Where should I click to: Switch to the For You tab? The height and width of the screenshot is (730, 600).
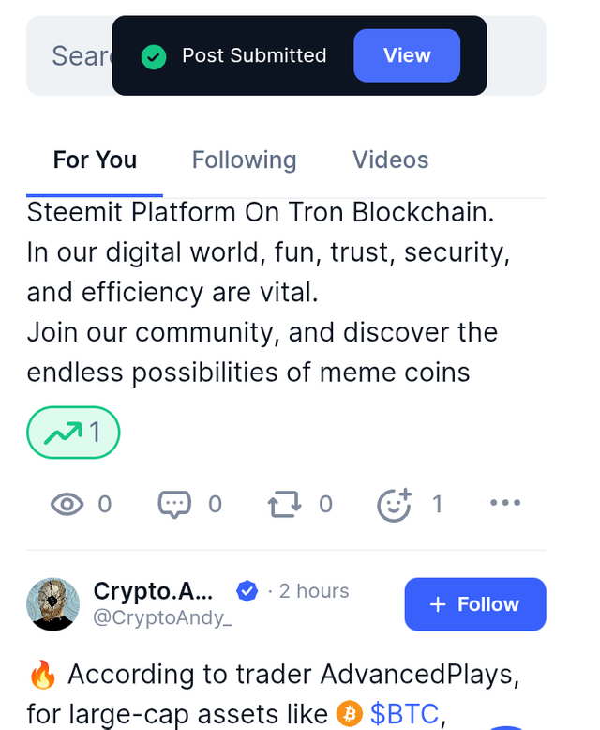(x=95, y=160)
